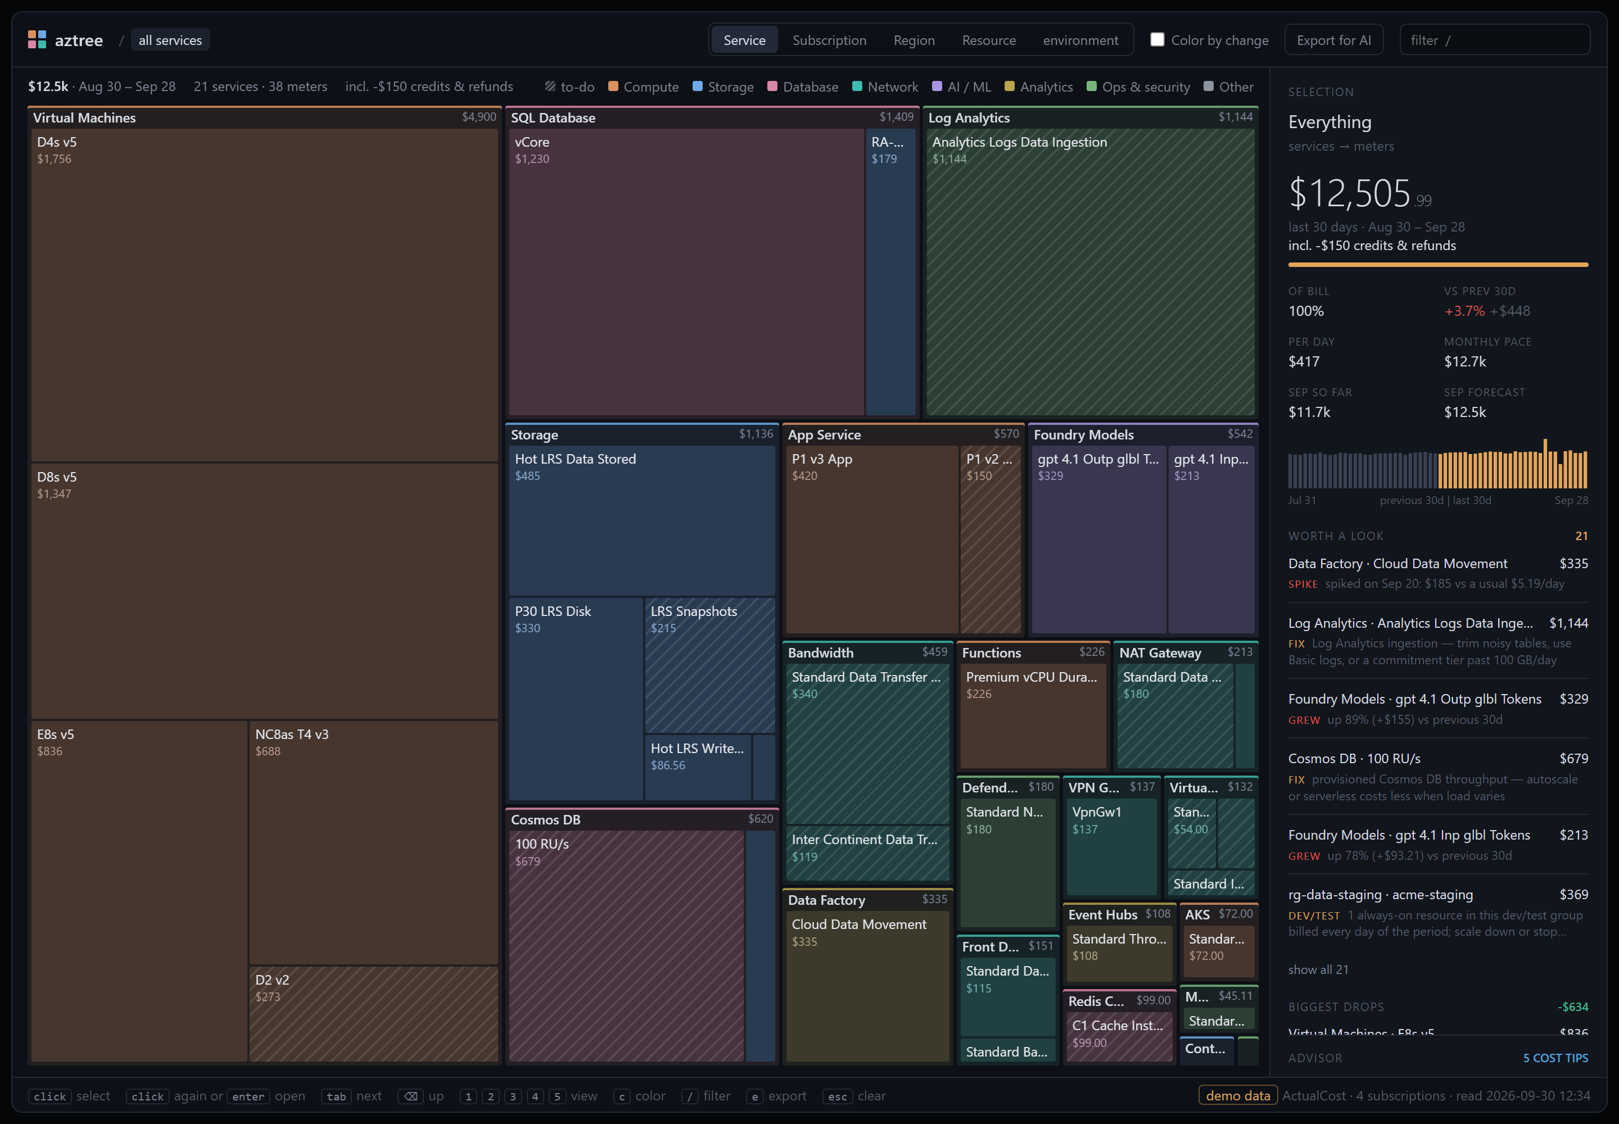Image resolution: width=1619 pixels, height=1124 pixels.
Task: Click the Storage legend color swatch
Action: tap(698, 86)
